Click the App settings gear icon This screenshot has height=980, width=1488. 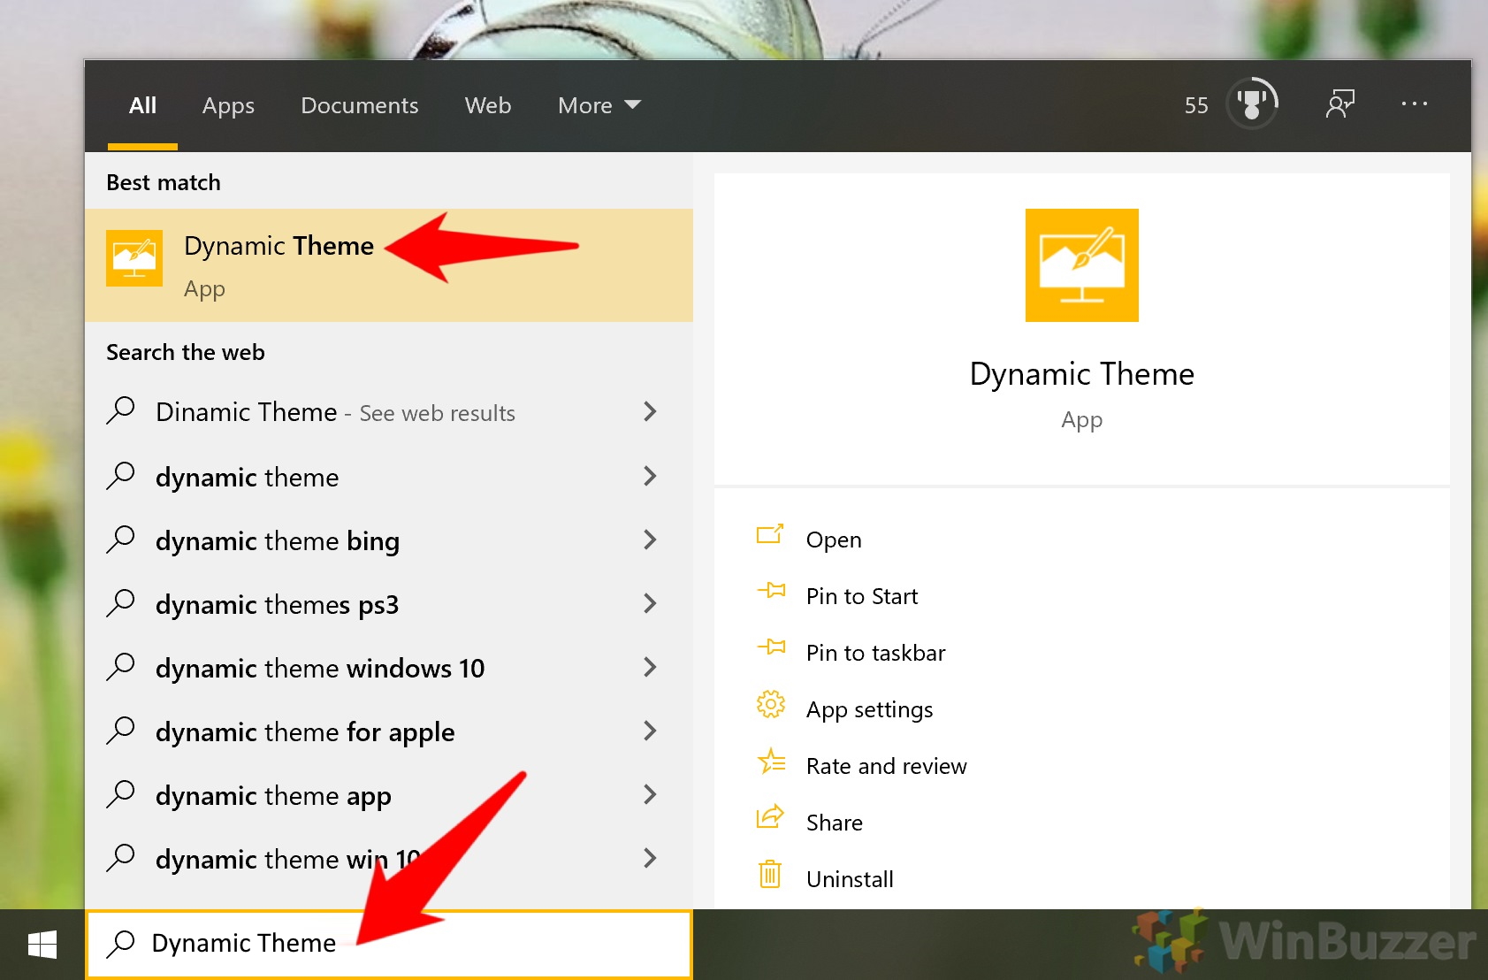click(x=770, y=704)
